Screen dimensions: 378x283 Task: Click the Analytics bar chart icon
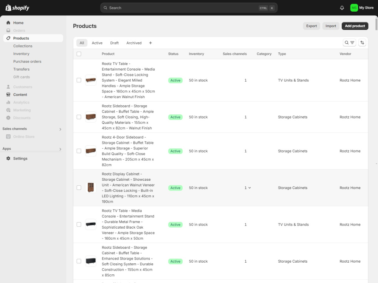8,102
